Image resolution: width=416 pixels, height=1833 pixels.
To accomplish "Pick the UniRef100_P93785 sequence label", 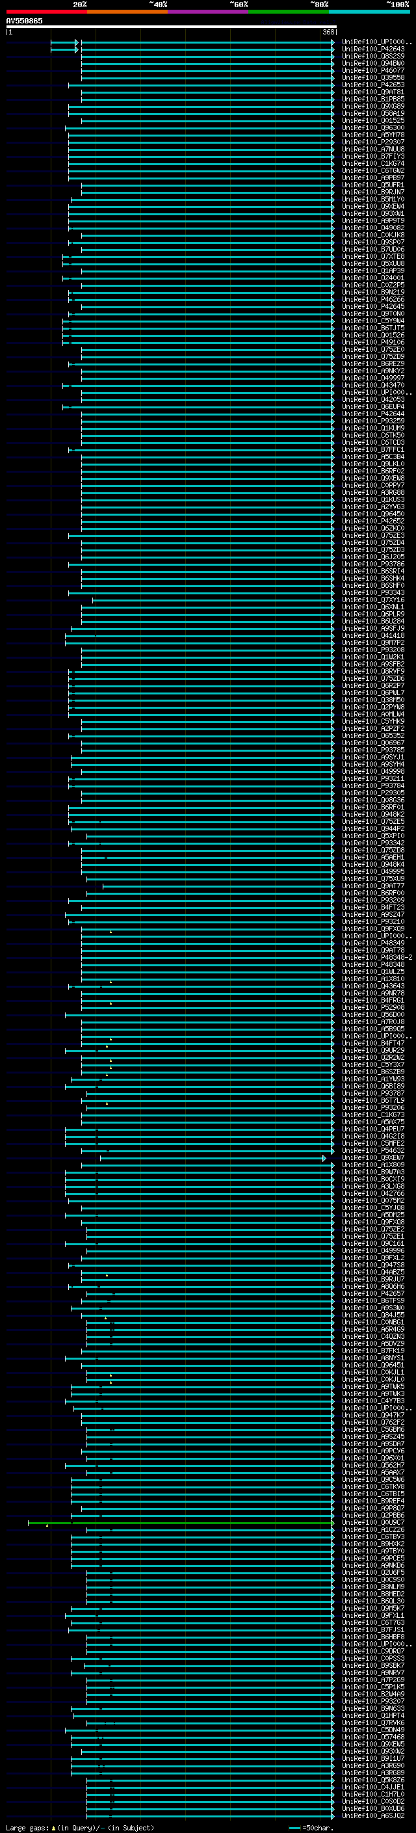I will pos(373,750).
